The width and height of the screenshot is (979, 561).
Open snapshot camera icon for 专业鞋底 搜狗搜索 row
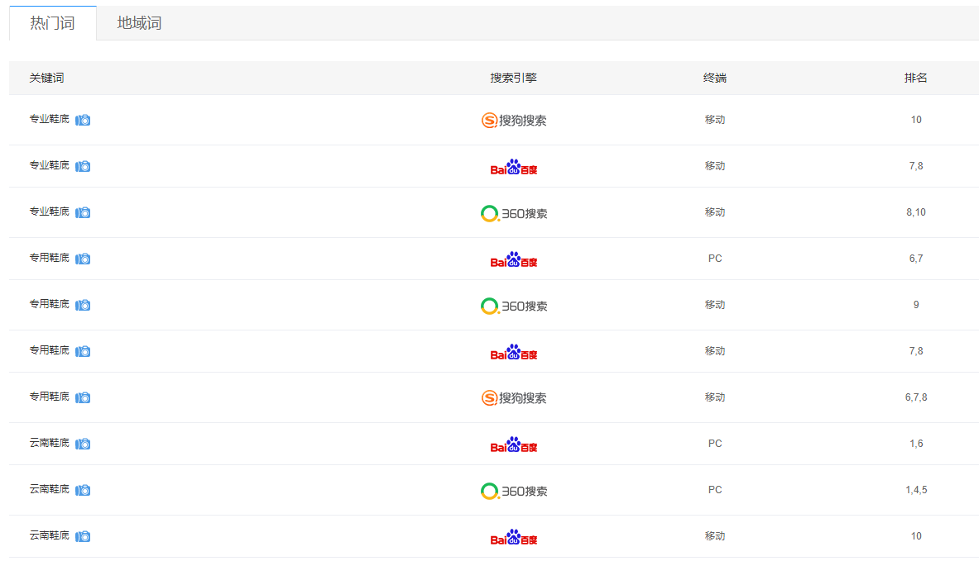[x=83, y=120]
